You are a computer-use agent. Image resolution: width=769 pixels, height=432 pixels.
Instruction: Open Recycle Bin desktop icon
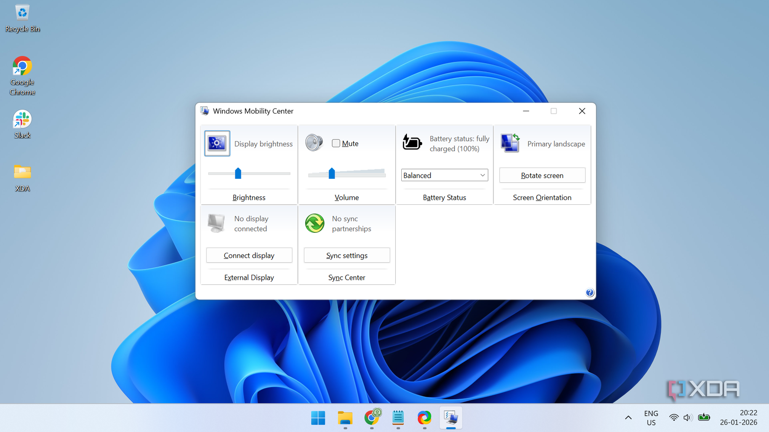tap(22, 19)
